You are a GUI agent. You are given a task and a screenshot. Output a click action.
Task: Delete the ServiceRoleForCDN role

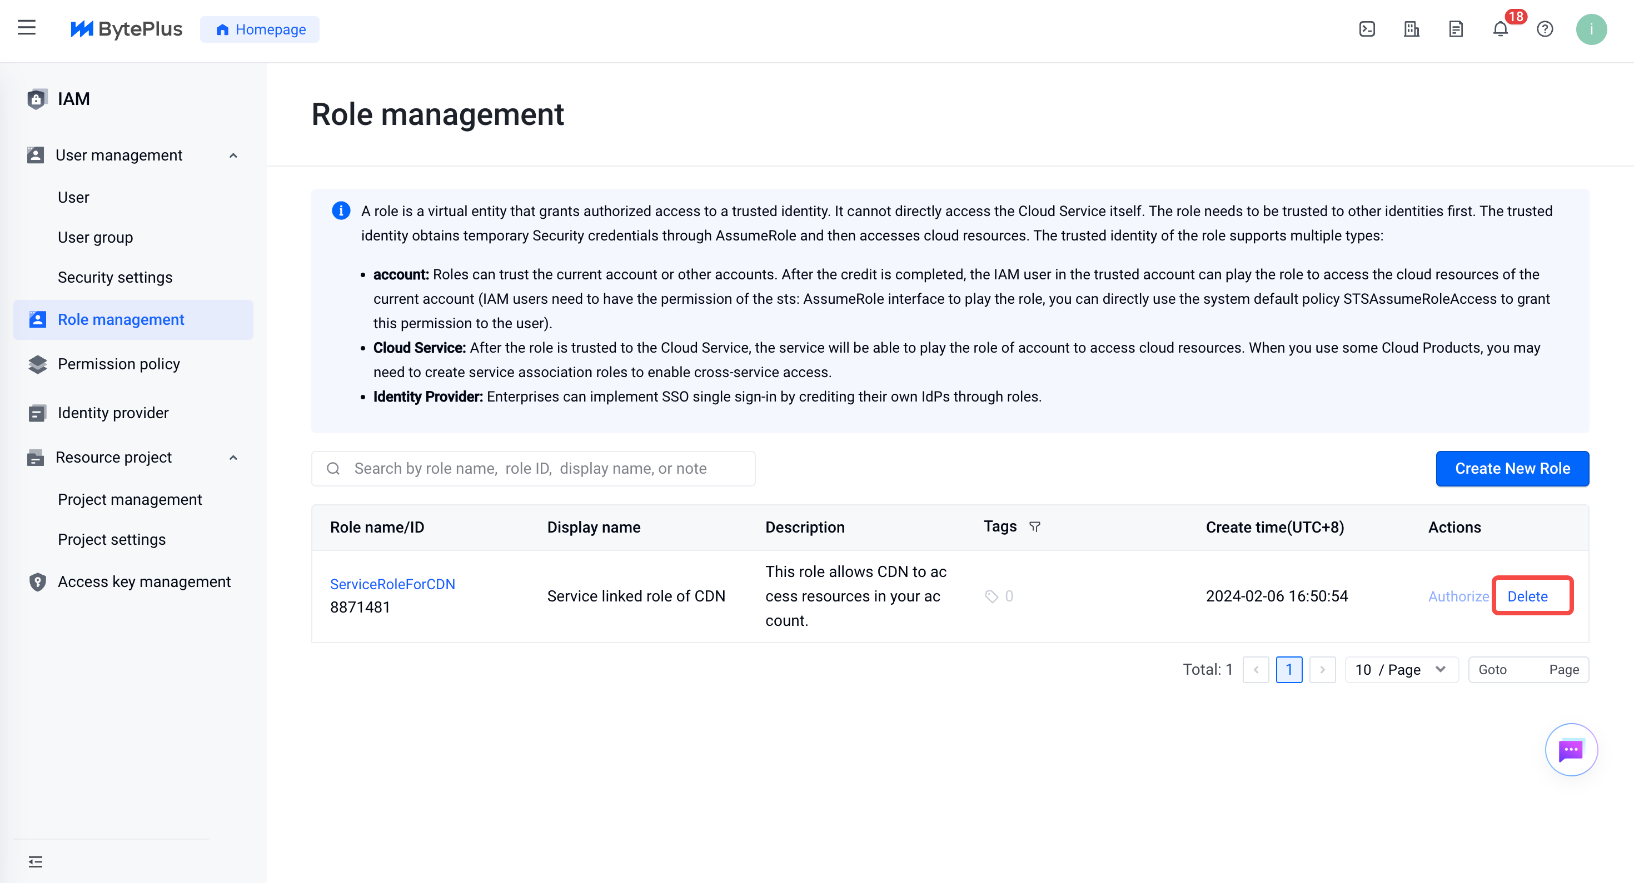(1527, 596)
